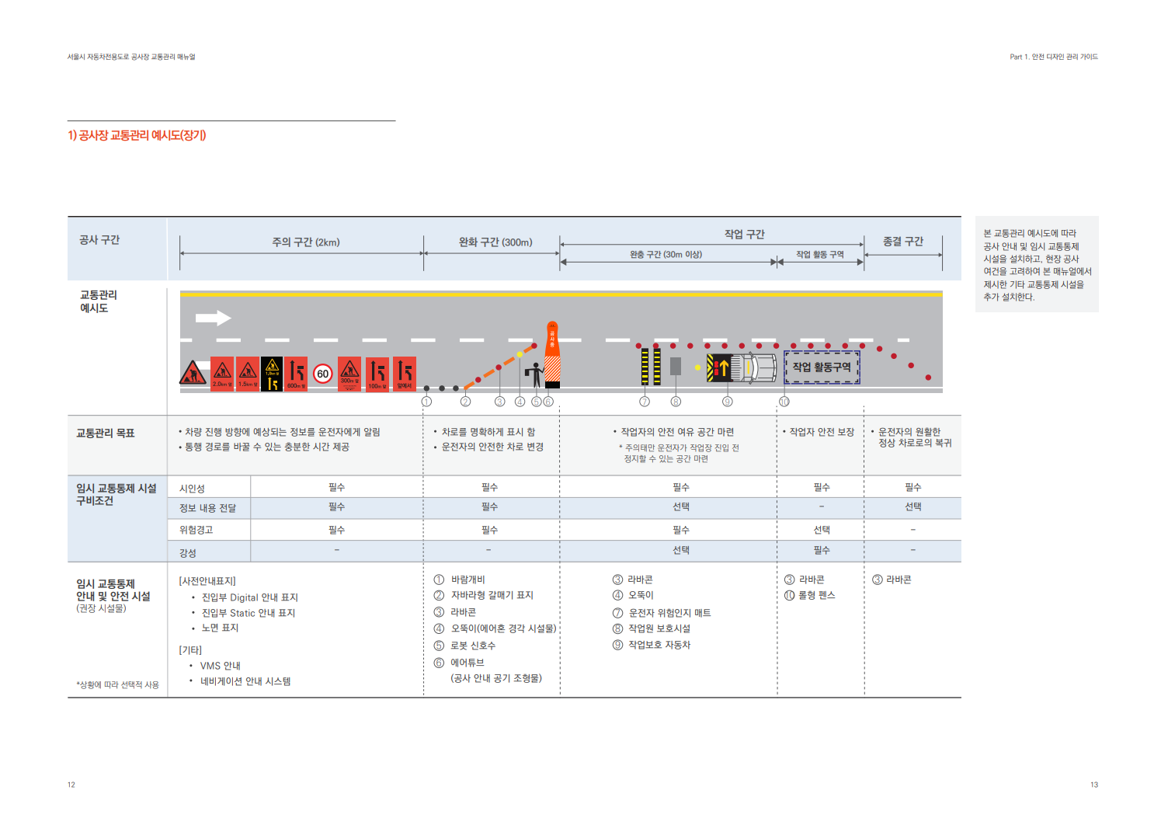Select the 정보 내용 전달 row label
The width and height of the screenshot is (1168, 825).
coord(207,508)
